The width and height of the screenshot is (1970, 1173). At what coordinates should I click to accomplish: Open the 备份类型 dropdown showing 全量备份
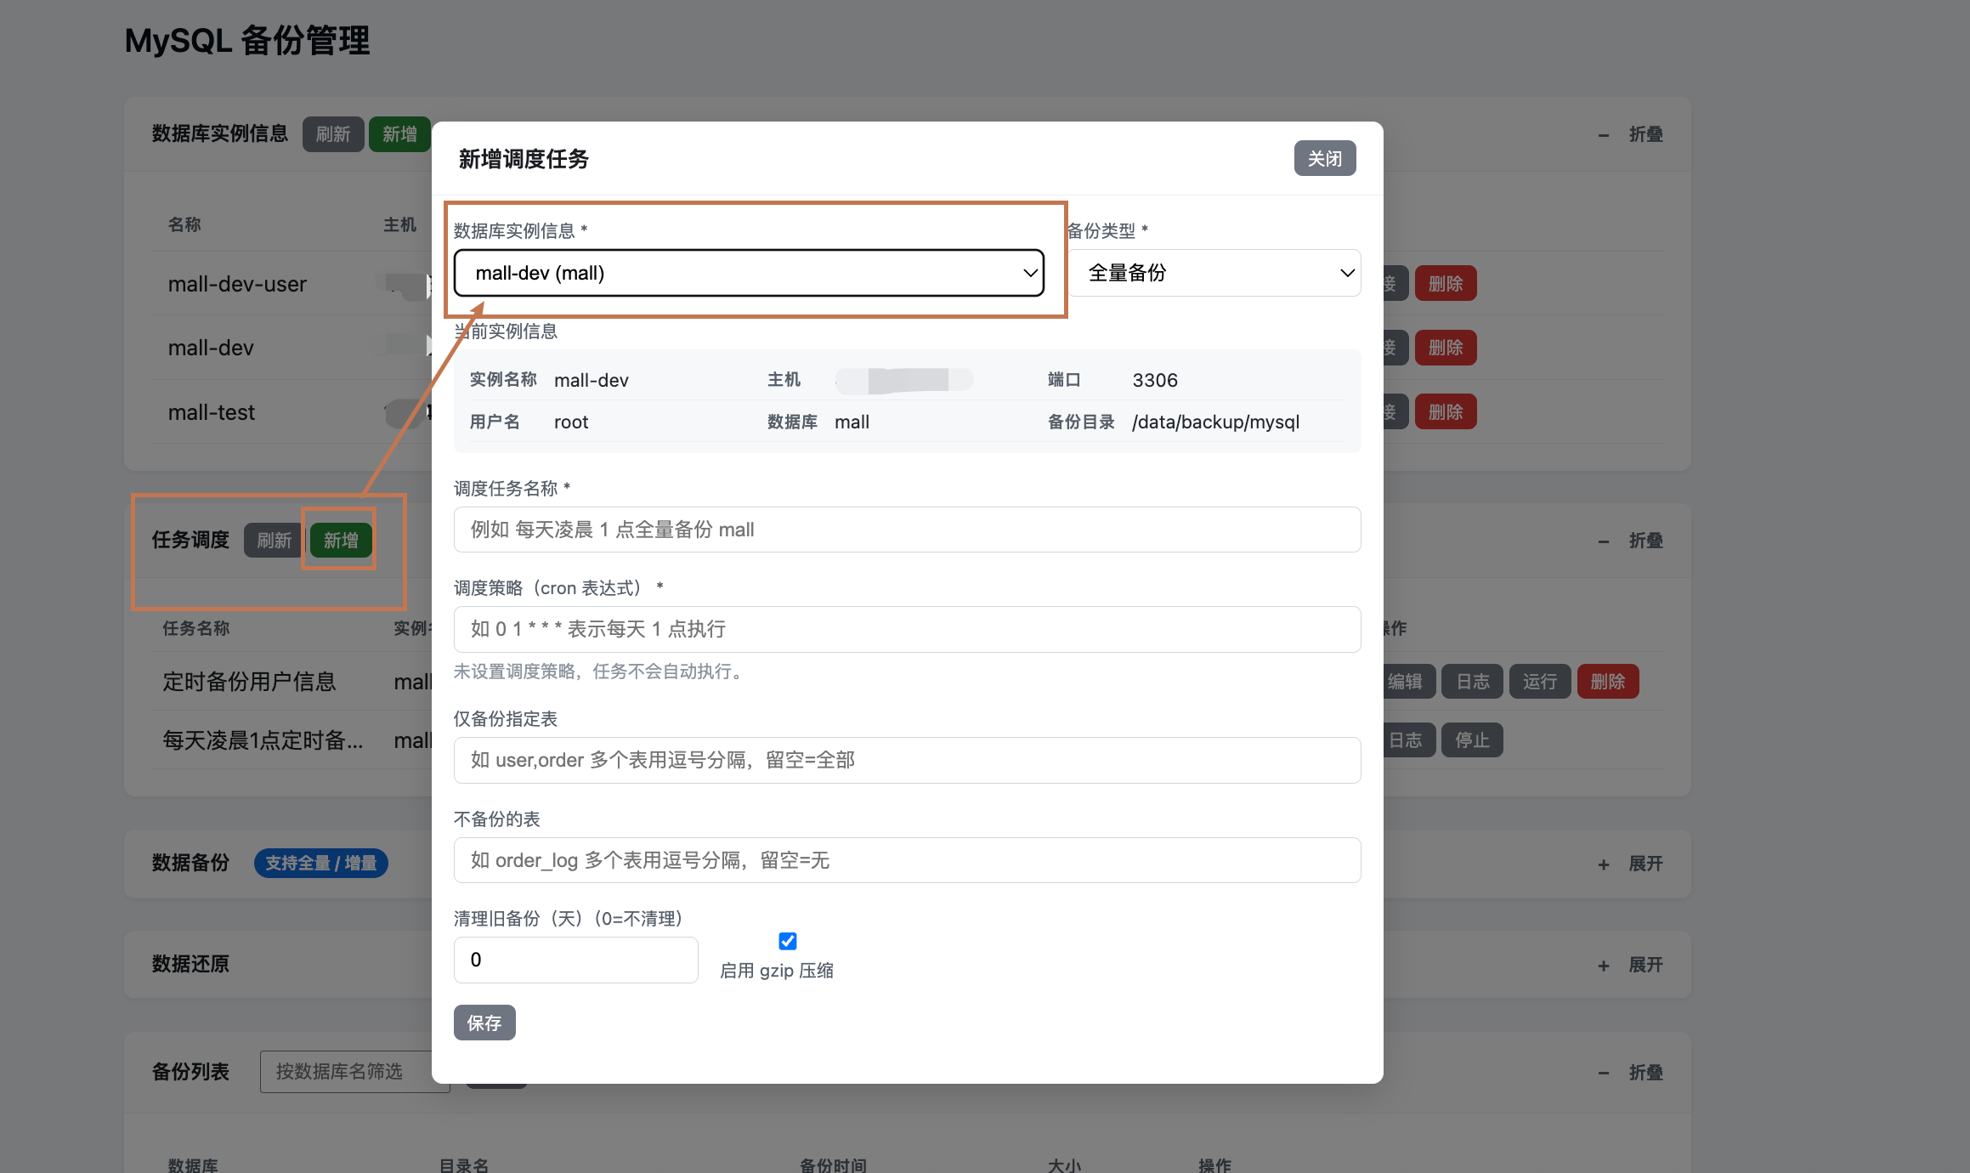coord(1214,273)
